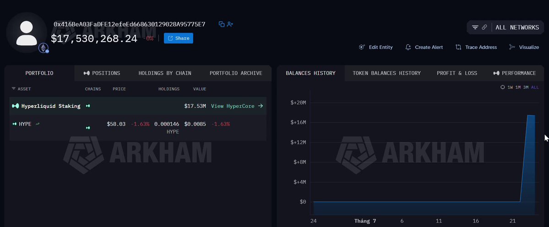
Task: Click the Edit Entity icon
Action: 362,47
